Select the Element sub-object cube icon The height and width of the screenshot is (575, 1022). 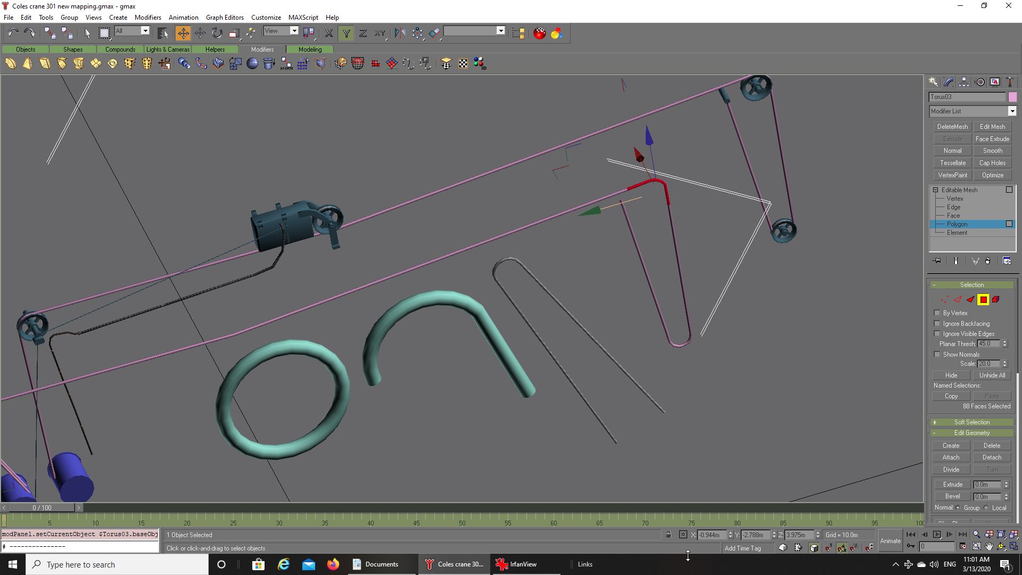(996, 300)
